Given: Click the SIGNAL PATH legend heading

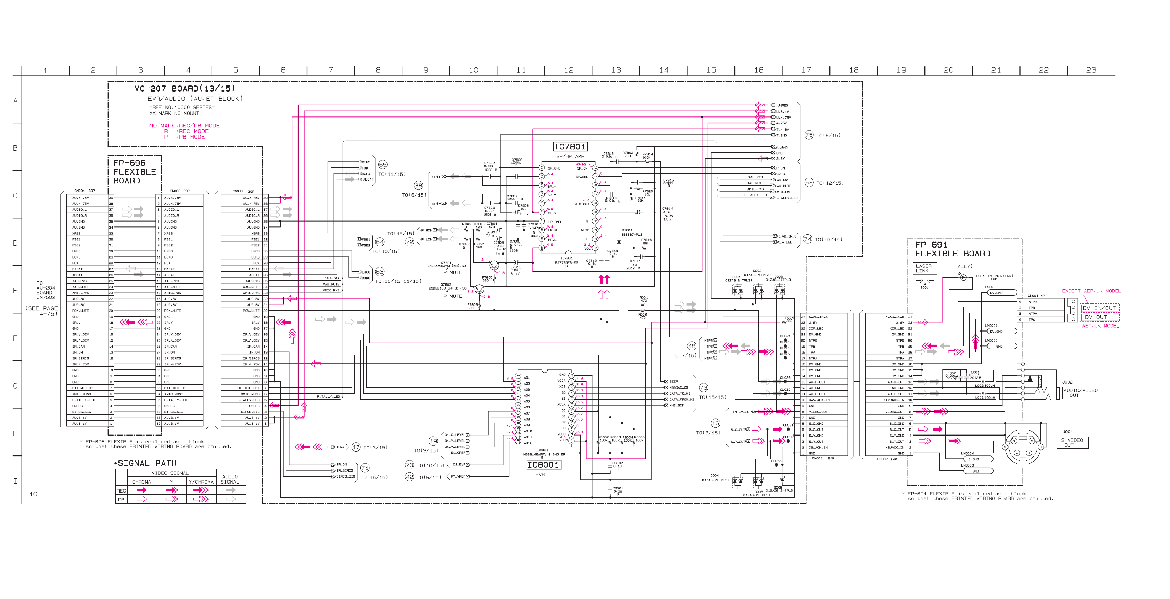Looking at the screenshot, I should click(x=147, y=463).
